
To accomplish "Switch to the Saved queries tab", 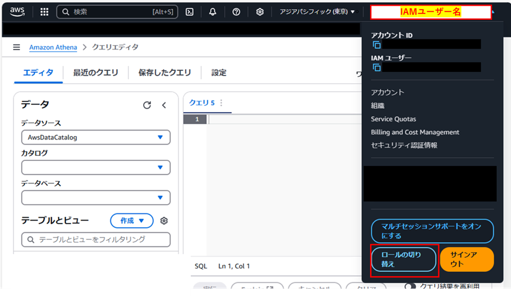I will click(x=165, y=73).
